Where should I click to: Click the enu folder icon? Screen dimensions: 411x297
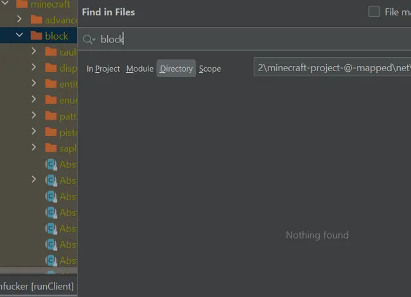point(51,100)
